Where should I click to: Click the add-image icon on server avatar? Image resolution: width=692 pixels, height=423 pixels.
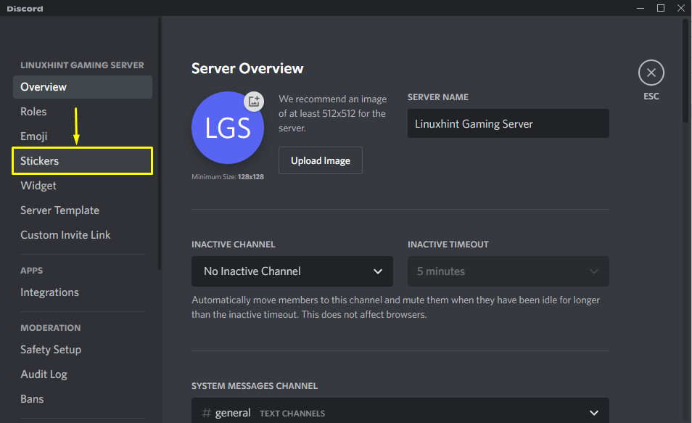(254, 102)
